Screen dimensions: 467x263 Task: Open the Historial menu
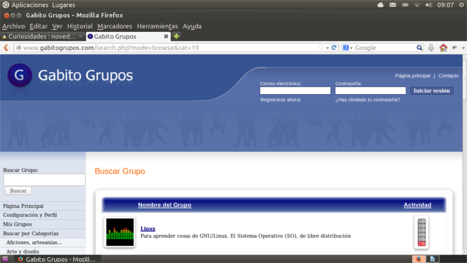click(80, 26)
